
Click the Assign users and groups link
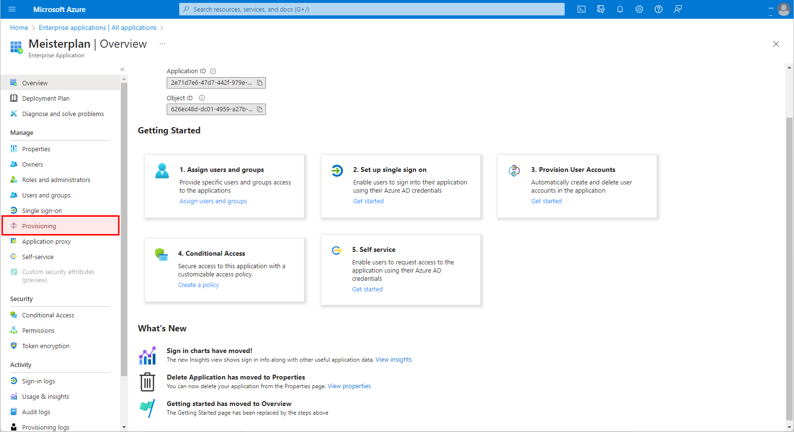pos(213,201)
